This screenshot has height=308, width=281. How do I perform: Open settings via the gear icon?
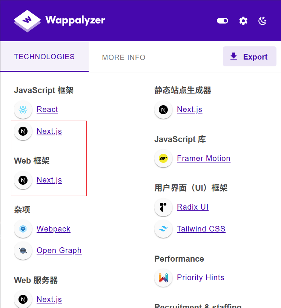click(243, 21)
